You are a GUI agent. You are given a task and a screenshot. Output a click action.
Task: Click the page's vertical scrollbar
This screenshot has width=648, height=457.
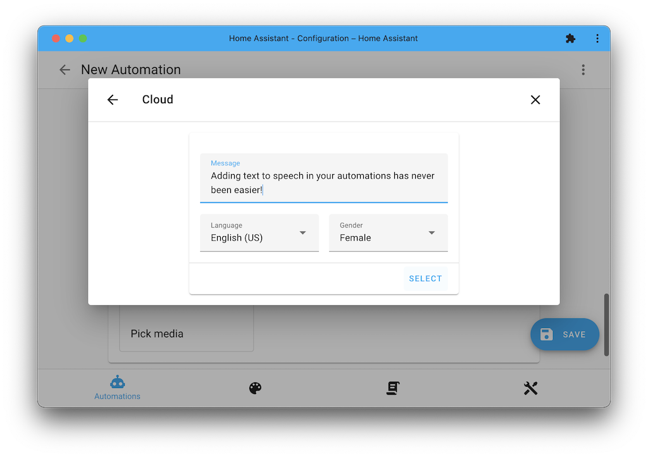coord(606,324)
